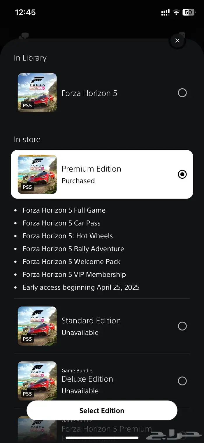
Task: Tap the Deluxe Edition cover art thumbnail
Action: coord(37,381)
